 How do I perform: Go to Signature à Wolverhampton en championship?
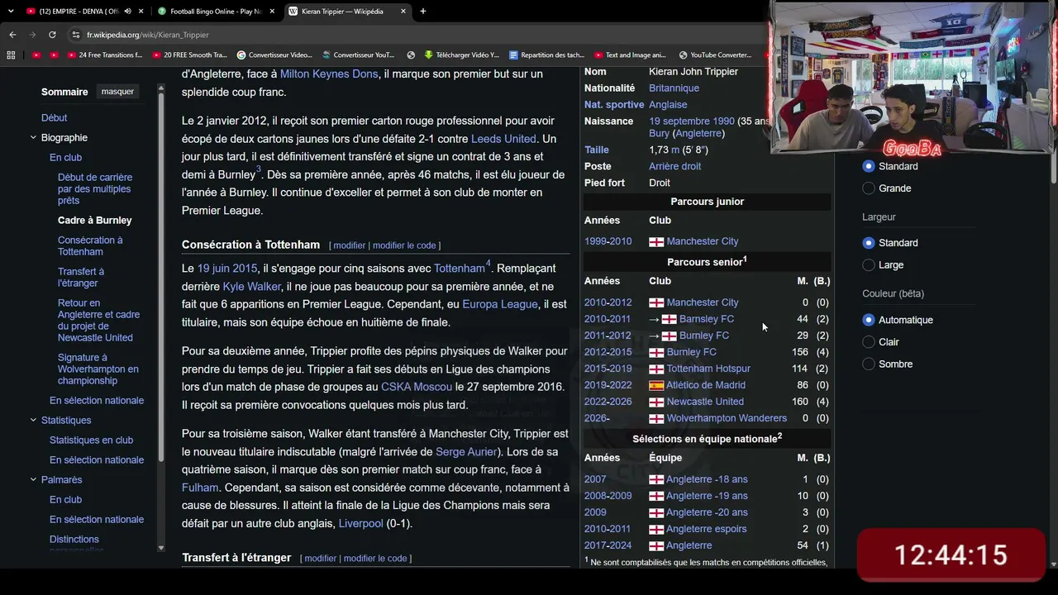click(98, 369)
